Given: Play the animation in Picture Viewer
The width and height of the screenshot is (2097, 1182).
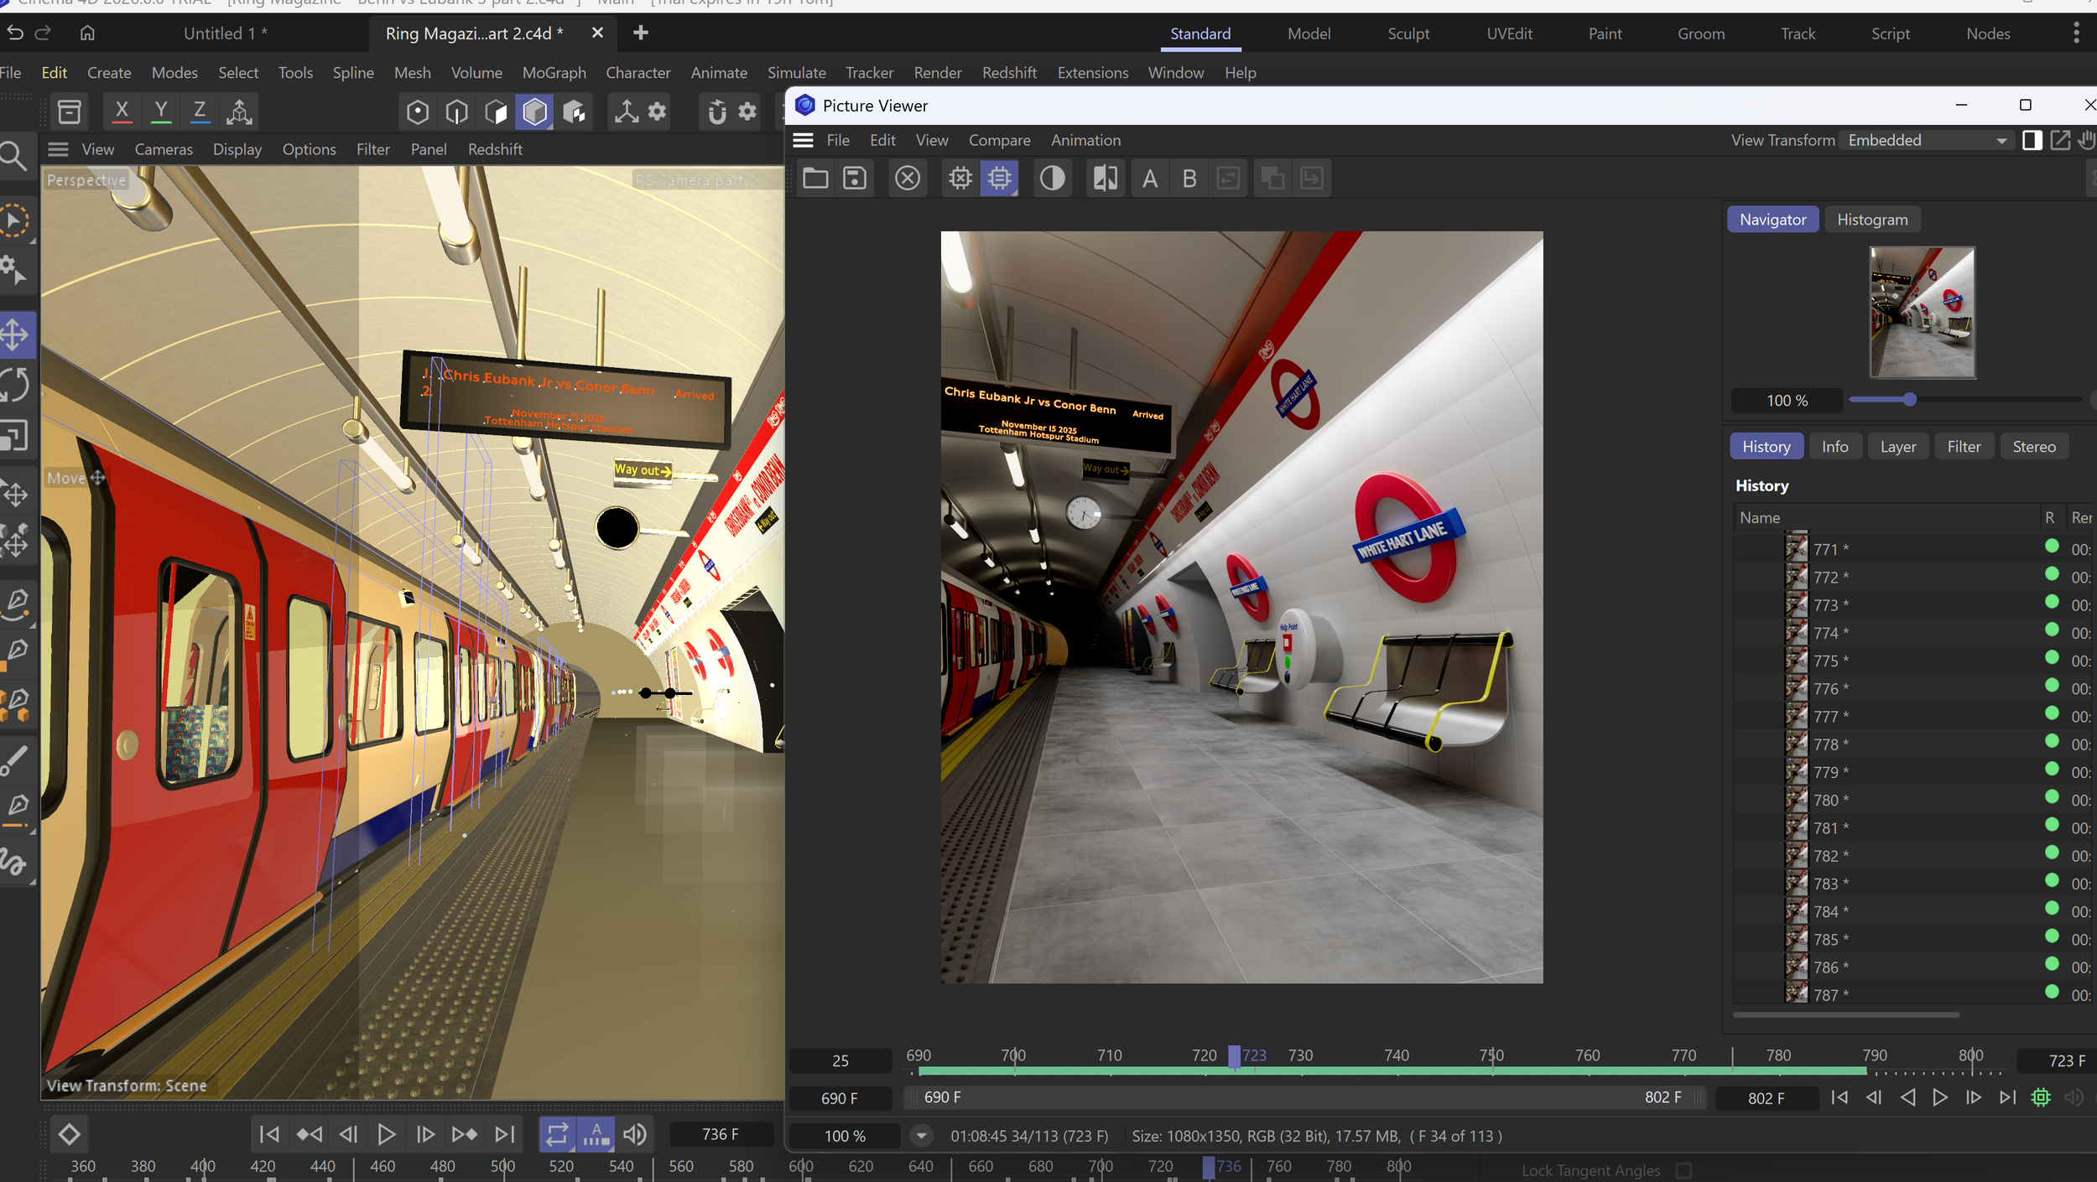Looking at the screenshot, I should pos(1940,1097).
